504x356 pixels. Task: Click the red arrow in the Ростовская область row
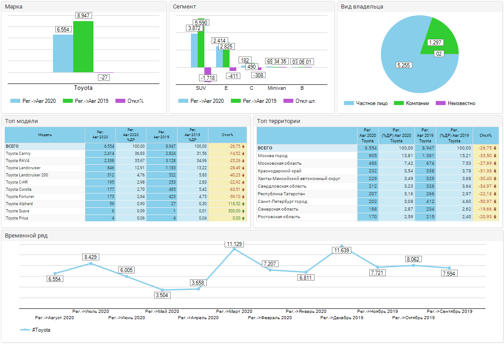(495, 217)
